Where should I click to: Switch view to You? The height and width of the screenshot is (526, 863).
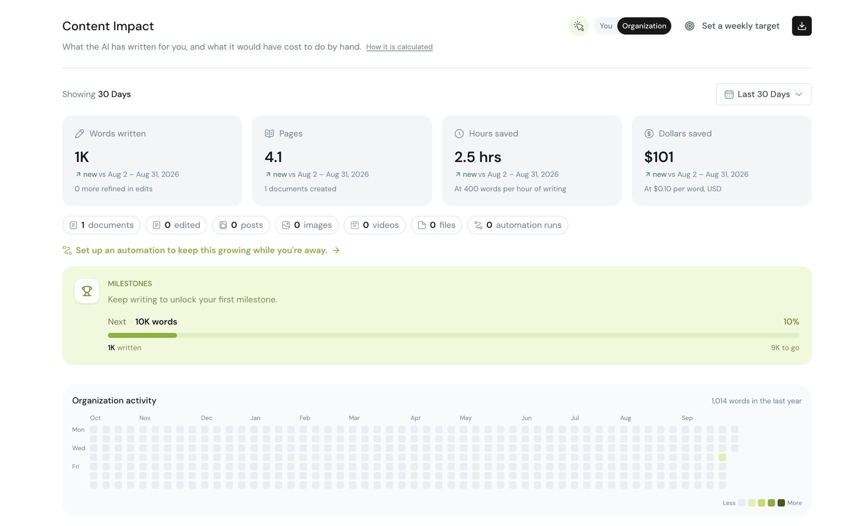[606, 26]
